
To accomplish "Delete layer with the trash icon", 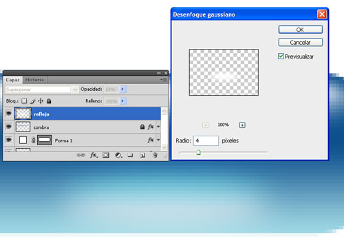I will pos(155,155).
